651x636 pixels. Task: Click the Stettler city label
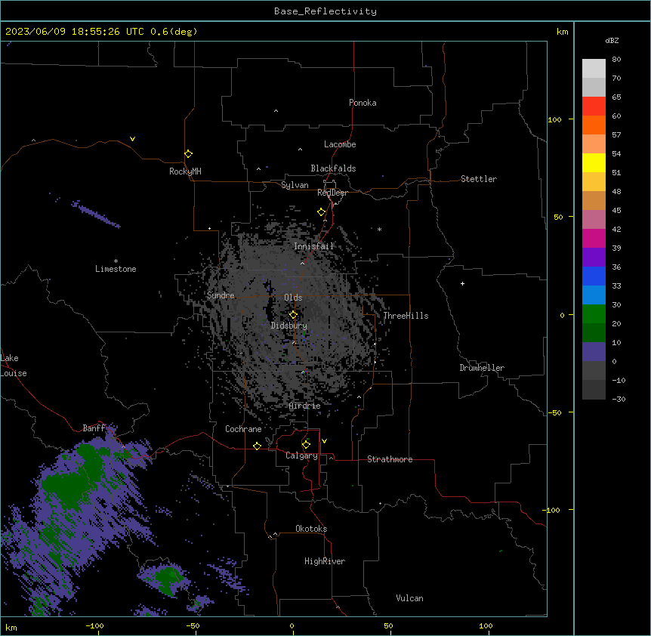479,179
